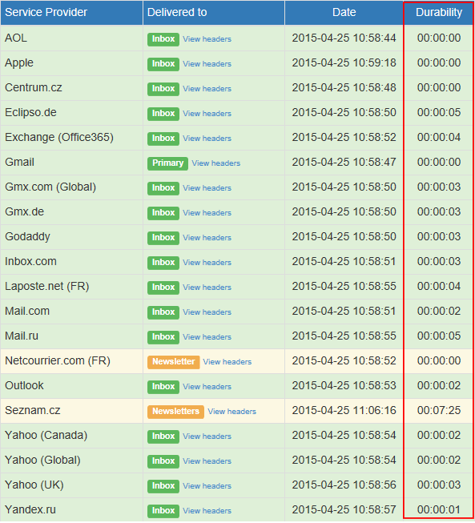View headers for Gmx.com (Global)
Screen dimensions: 475x523
207,188
